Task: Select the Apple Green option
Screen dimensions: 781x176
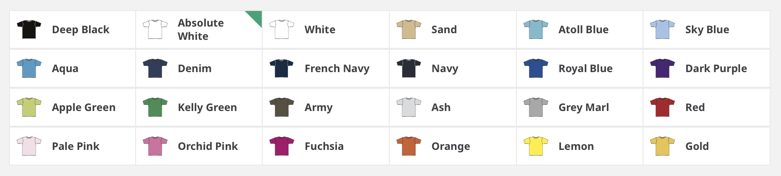Action: [x=72, y=107]
